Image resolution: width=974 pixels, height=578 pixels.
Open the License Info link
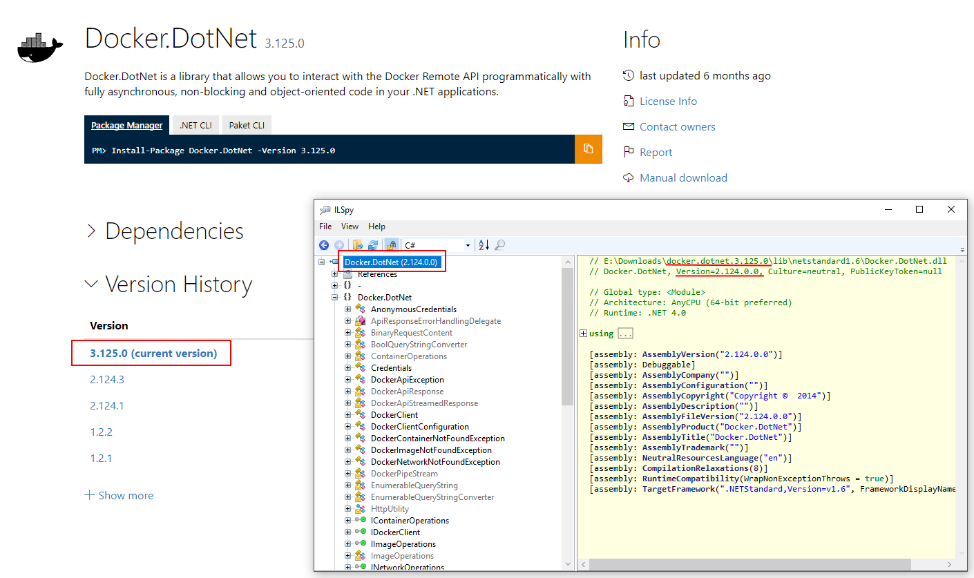point(667,101)
